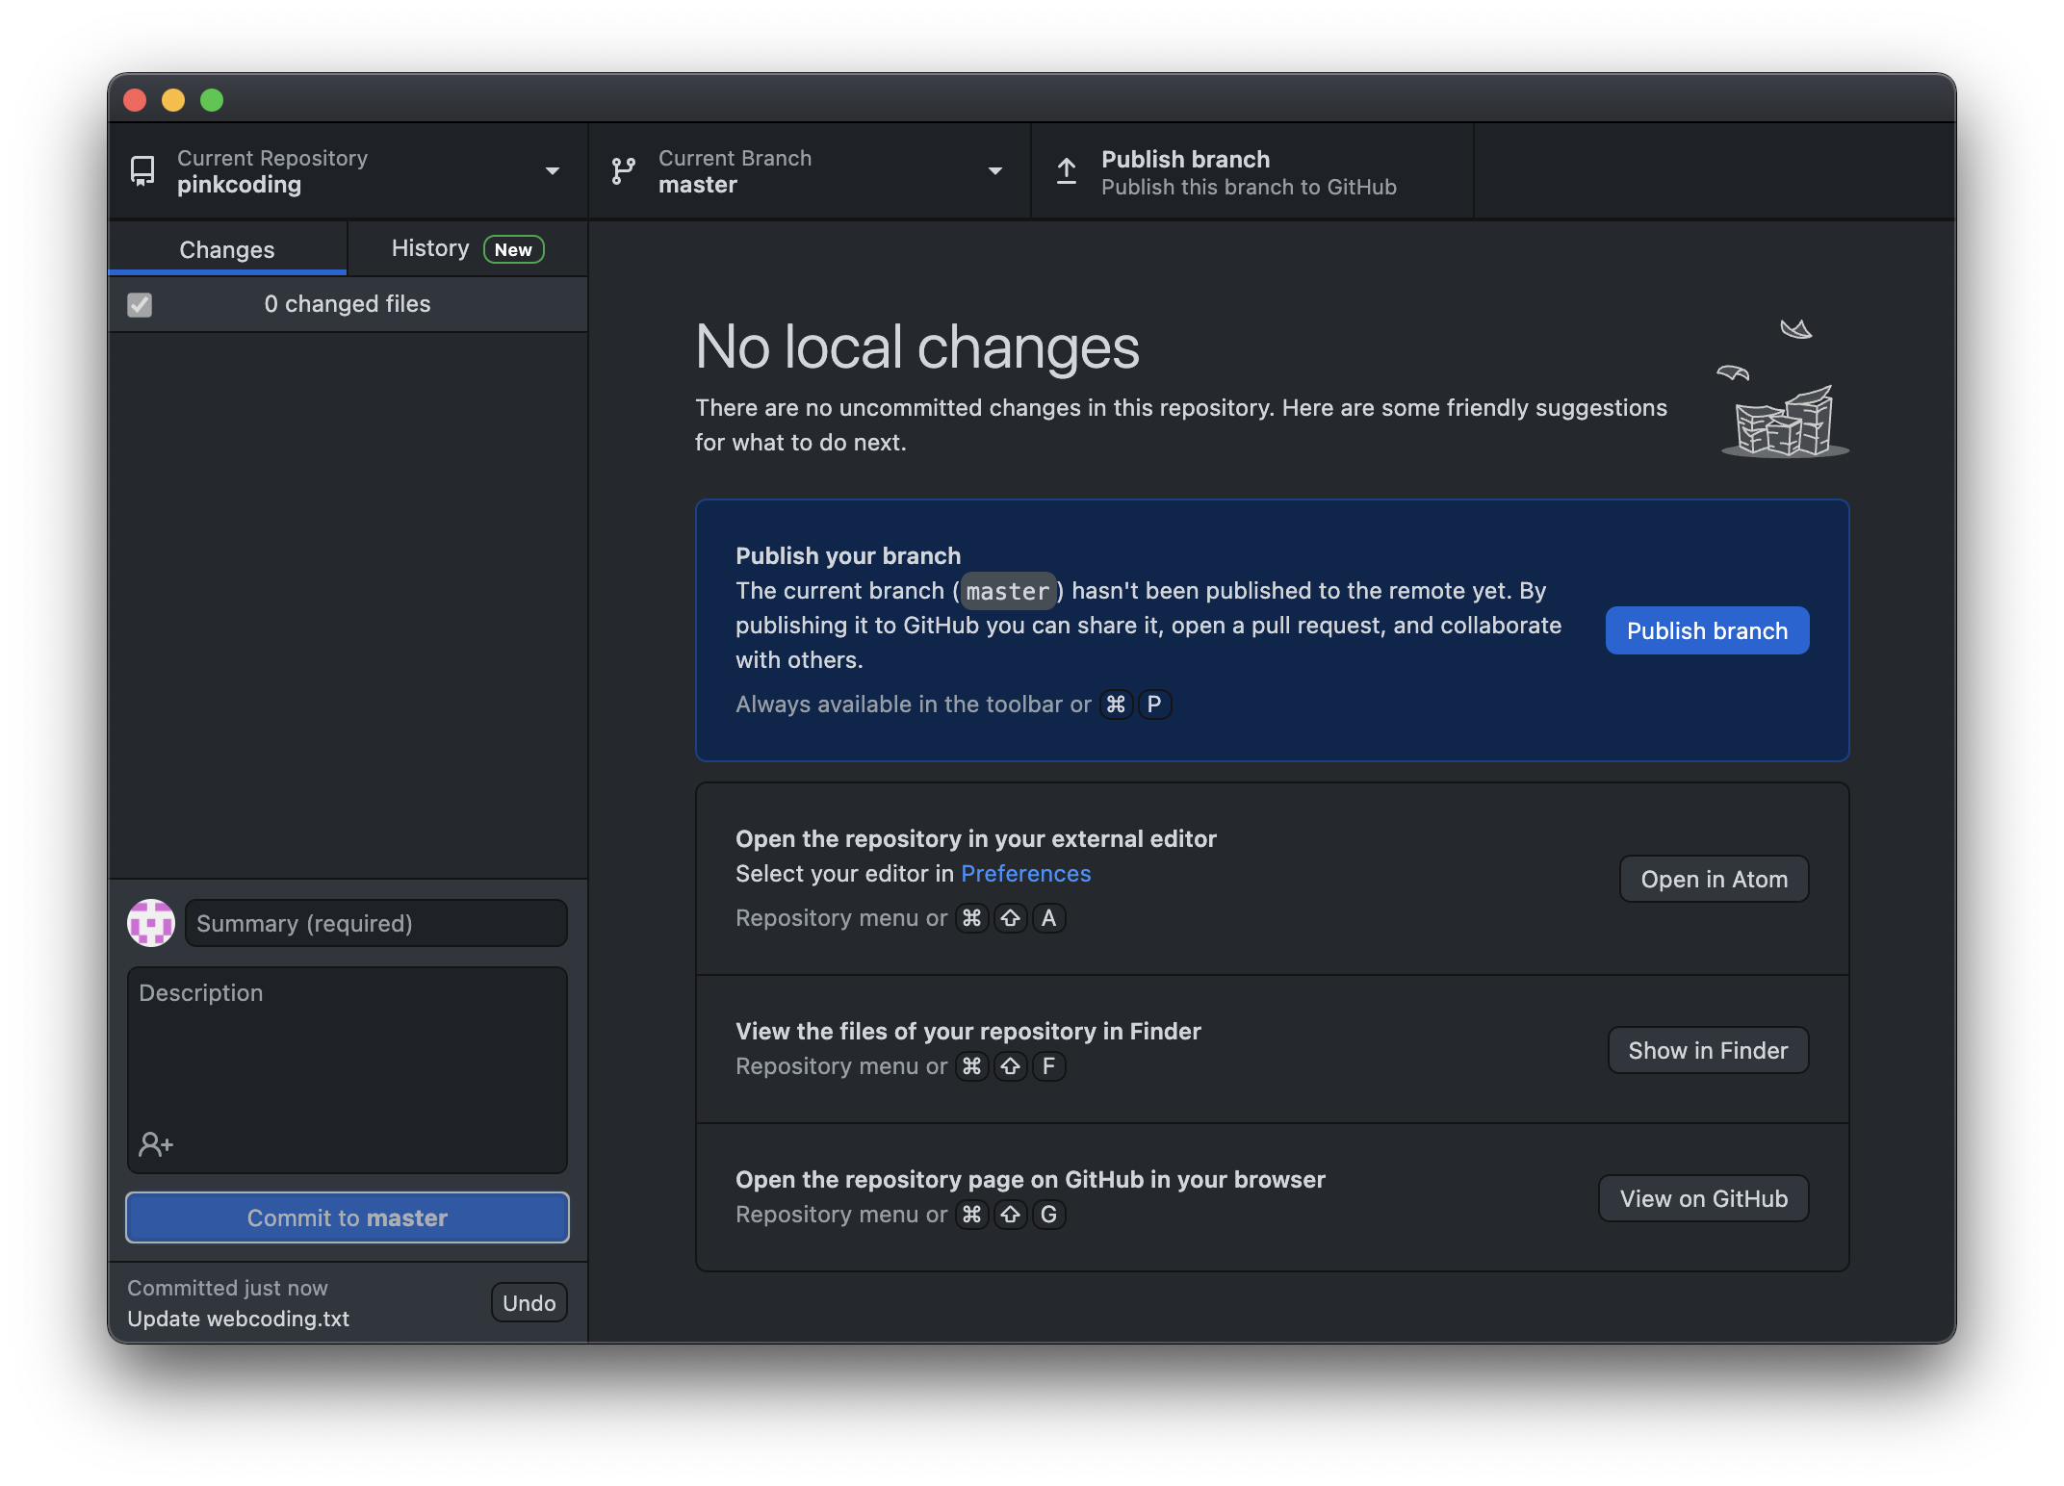
Task: Click the red macOS close window button
Action: pyautogui.click(x=135, y=100)
